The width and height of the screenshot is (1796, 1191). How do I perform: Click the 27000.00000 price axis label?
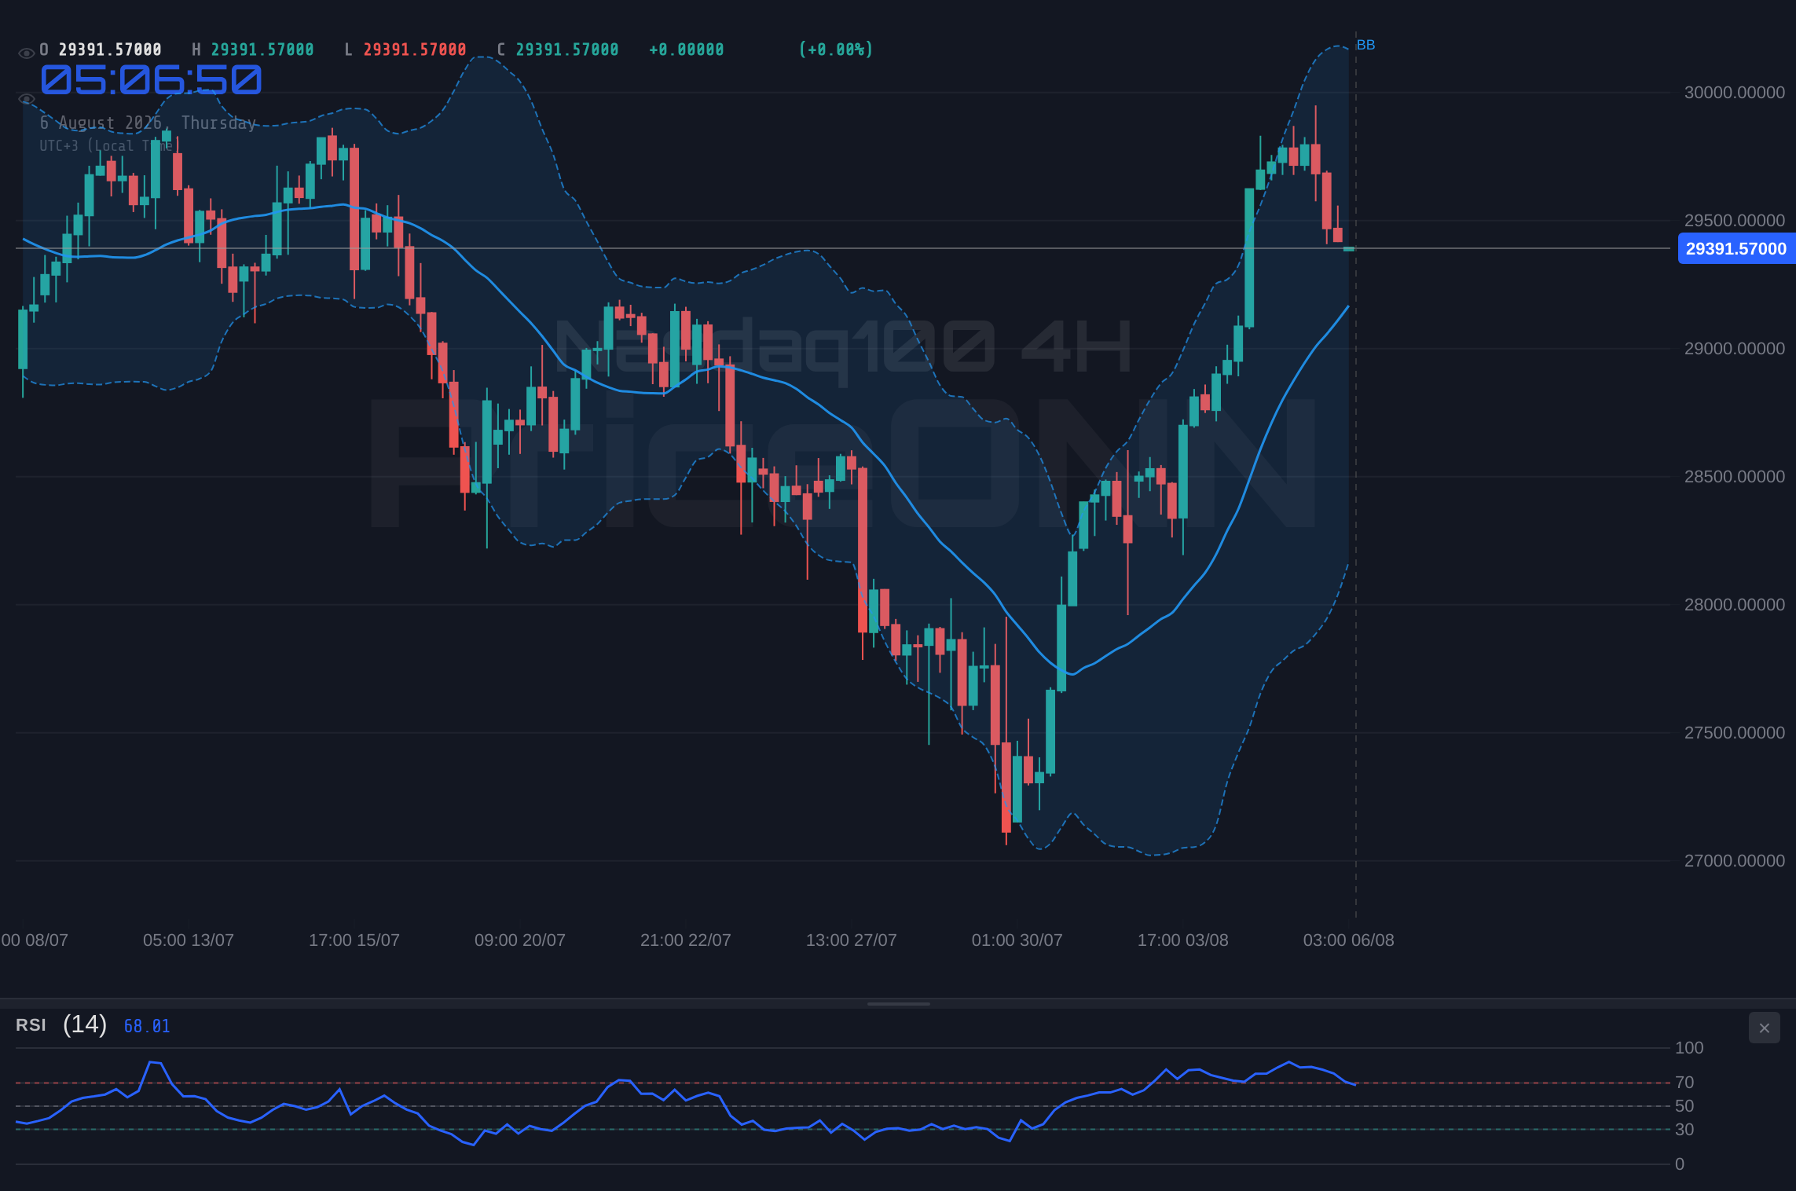click(1735, 861)
